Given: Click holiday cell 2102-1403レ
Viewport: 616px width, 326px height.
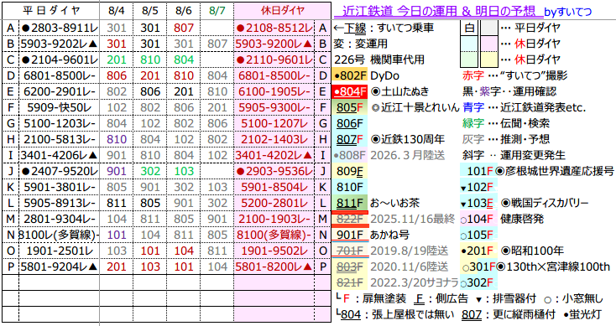Looking at the screenshot, I should (x=274, y=139).
